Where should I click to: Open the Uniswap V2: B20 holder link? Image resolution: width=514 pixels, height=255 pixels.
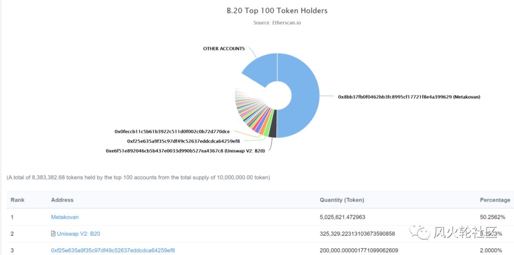[x=79, y=234]
